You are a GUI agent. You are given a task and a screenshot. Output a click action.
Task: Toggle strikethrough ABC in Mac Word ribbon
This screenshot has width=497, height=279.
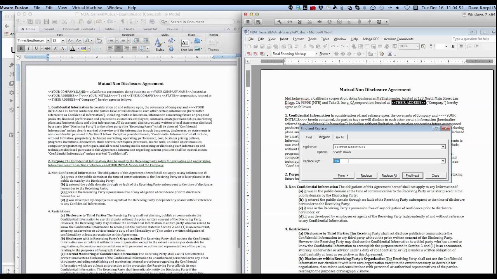(x=47, y=48)
